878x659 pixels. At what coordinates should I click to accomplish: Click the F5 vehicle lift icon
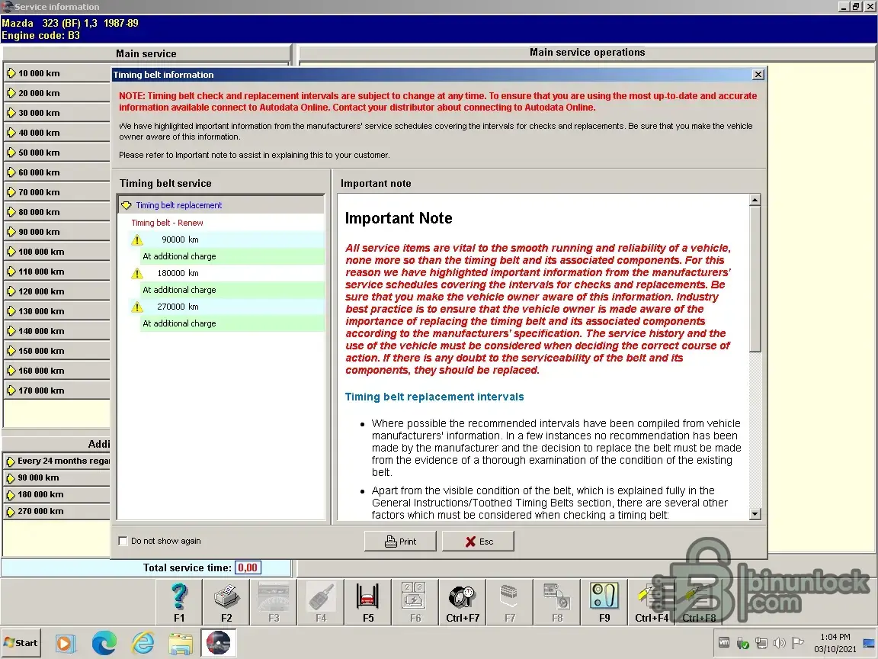[368, 596]
